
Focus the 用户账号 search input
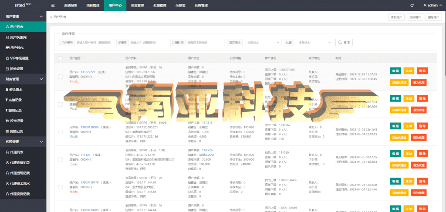click(x=94, y=42)
